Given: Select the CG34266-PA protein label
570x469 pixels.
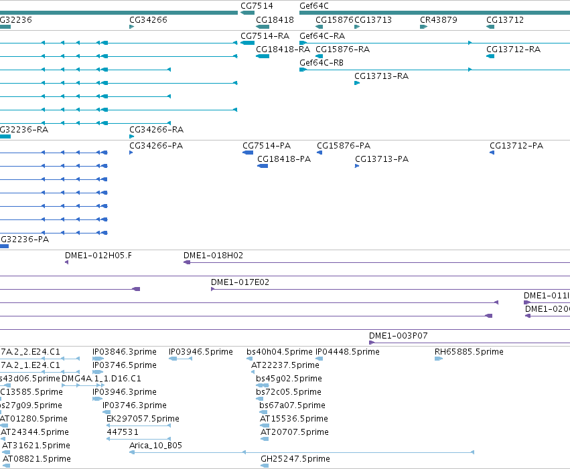Looking at the screenshot, I should pyautogui.click(x=156, y=146).
